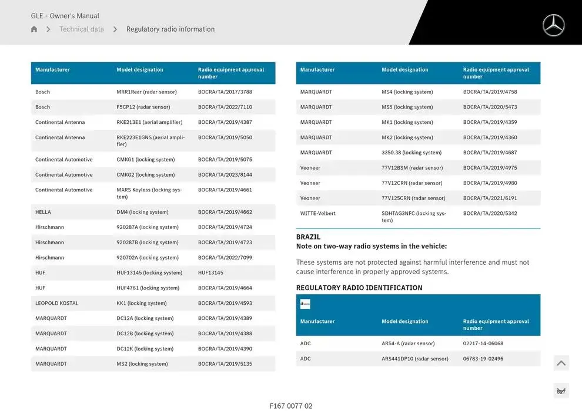Click the Anatel logo in the Brazil table header

tap(305, 304)
